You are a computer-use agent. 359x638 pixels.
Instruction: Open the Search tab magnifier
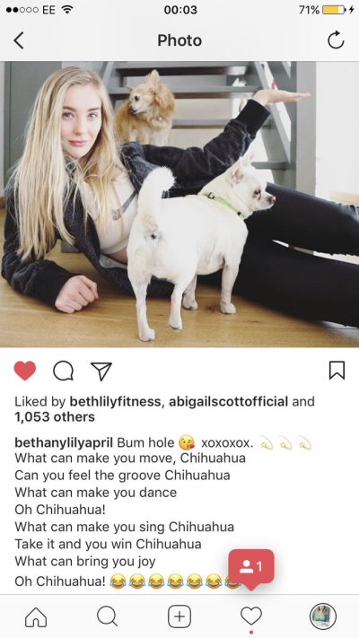coord(108,616)
